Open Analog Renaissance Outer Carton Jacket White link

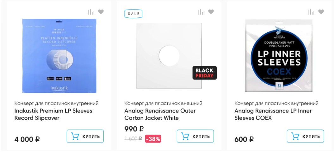[160, 114]
